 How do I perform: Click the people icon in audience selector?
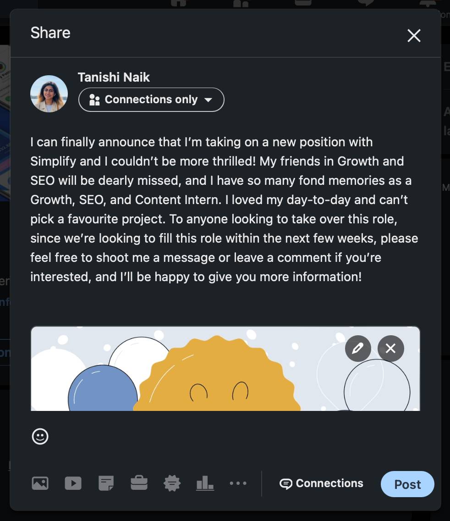[95, 100]
